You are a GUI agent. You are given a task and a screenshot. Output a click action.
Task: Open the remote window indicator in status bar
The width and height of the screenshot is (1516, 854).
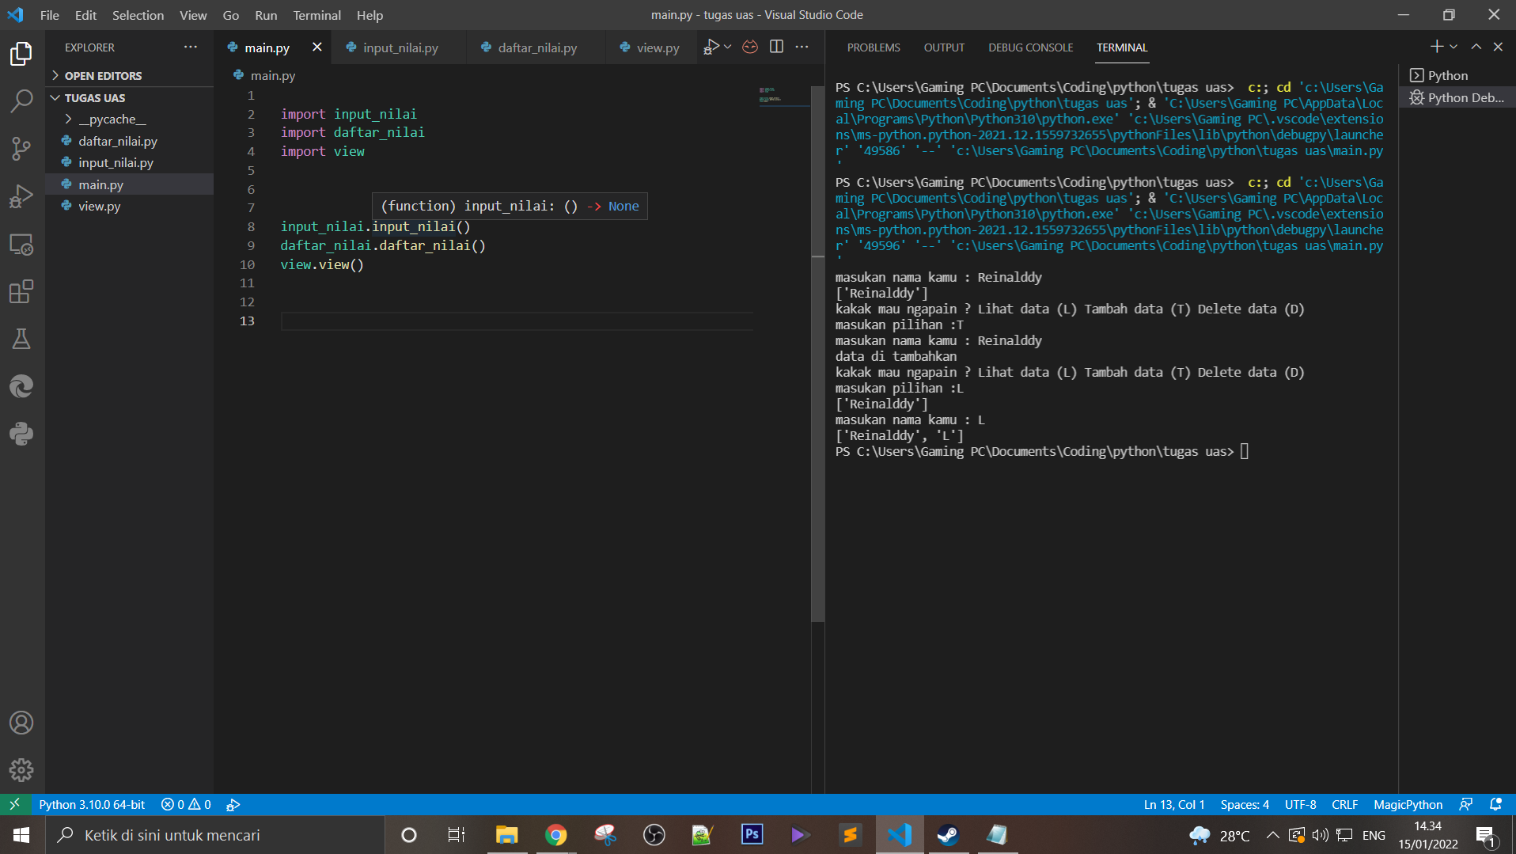[14, 804]
